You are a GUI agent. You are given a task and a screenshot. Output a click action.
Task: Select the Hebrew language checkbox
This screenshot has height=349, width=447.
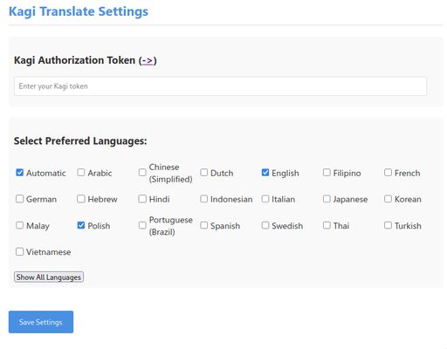[81, 199]
